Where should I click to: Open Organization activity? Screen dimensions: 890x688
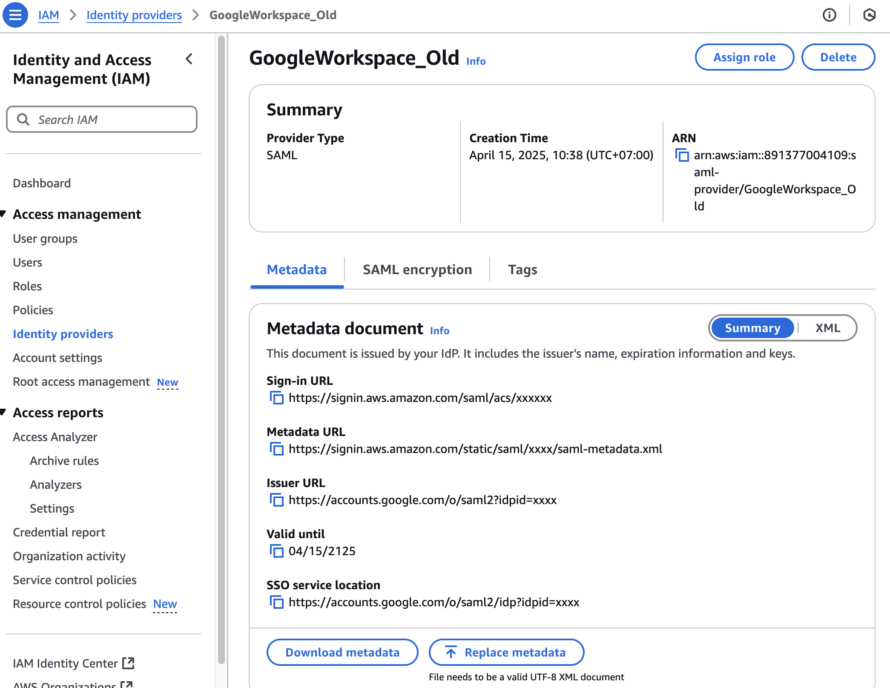(x=69, y=556)
